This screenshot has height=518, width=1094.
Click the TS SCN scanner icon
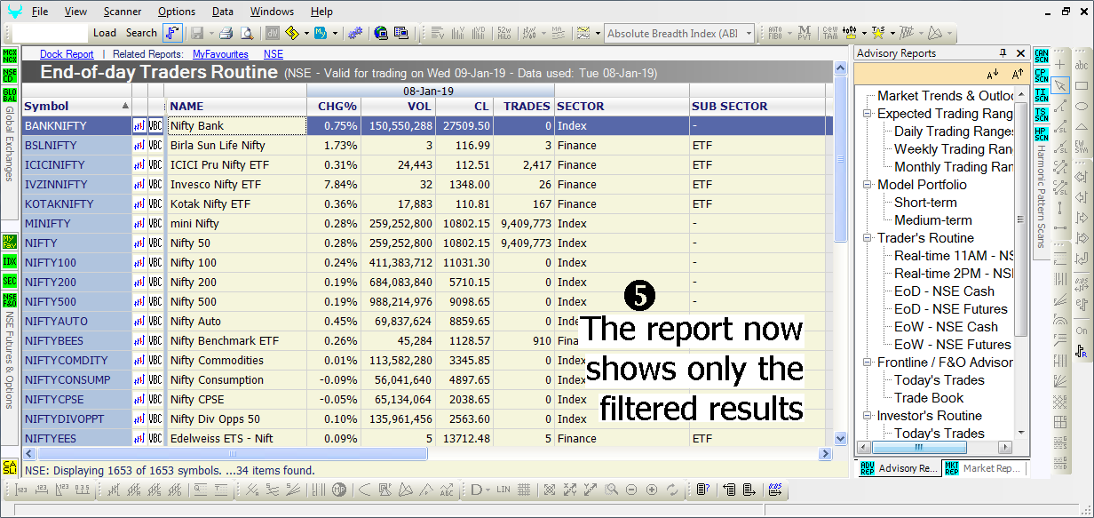coord(1042,114)
